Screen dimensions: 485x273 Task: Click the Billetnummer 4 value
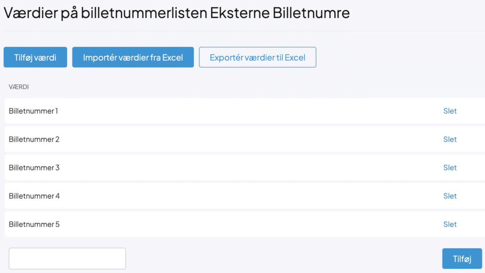point(34,196)
